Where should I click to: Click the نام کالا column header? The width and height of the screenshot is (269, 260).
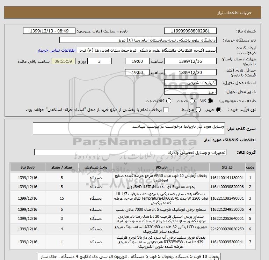click(x=161, y=167)
